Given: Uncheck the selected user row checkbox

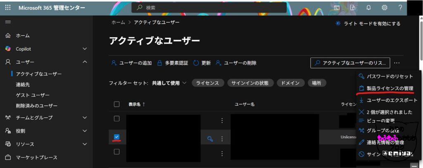Looking at the screenshot, I should tap(116, 137).
